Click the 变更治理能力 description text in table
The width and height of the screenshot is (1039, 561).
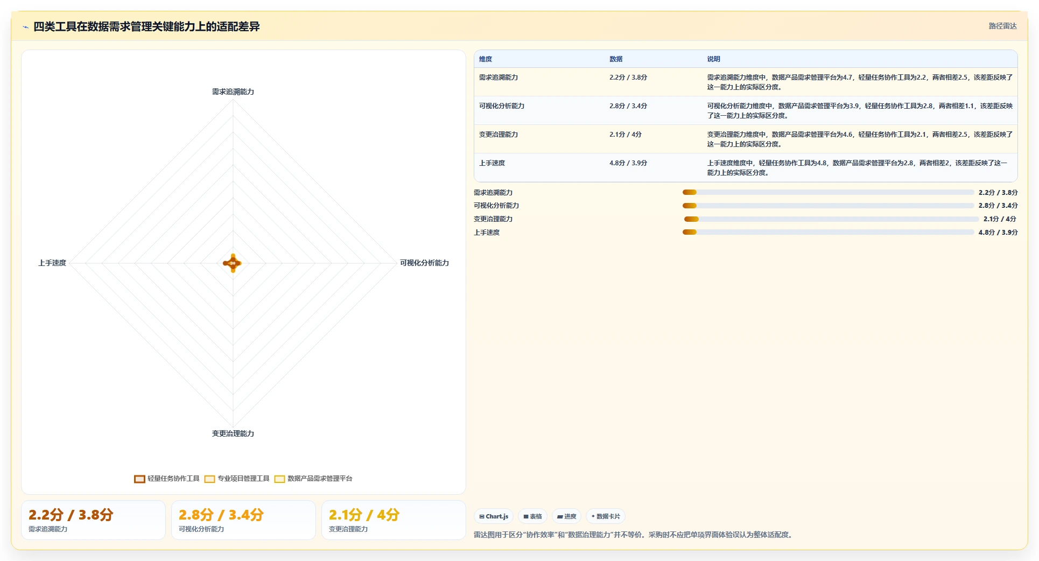[860, 139]
